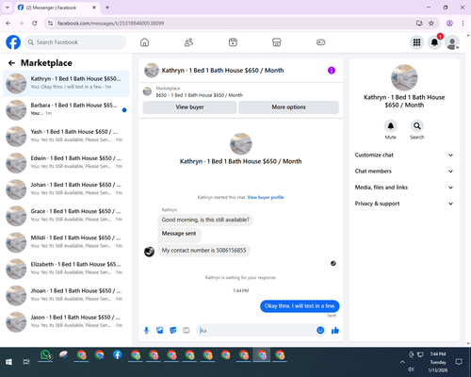Click the sent 'Okay thnx. I will text in a few.' bubble
The image size is (471, 377).
[300, 306]
